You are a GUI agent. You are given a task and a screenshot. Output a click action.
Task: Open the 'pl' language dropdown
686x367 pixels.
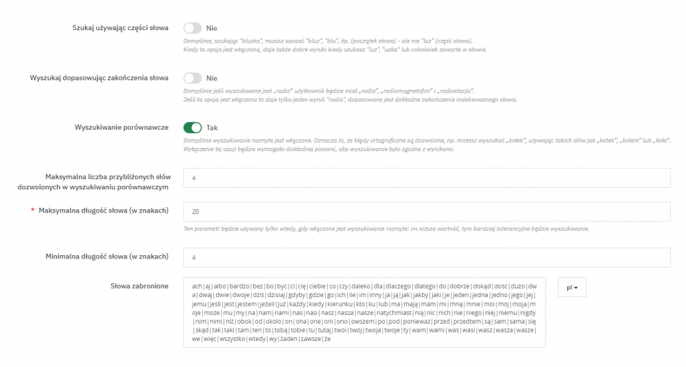pyautogui.click(x=572, y=287)
